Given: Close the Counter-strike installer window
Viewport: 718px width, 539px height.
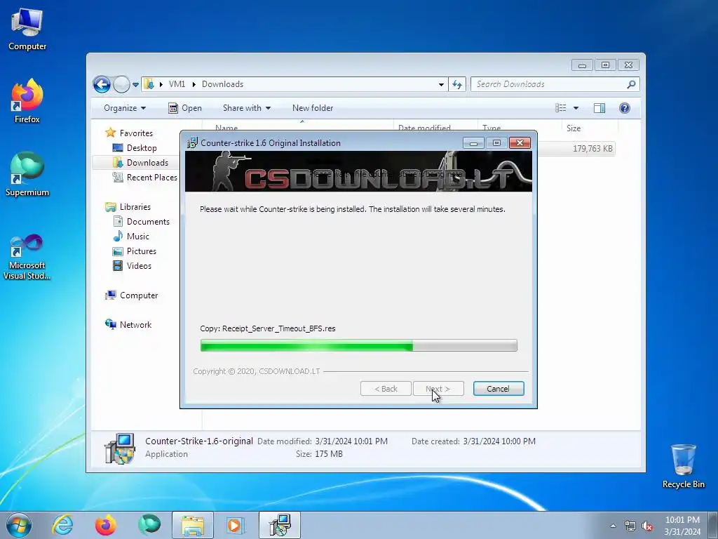Looking at the screenshot, I should point(520,143).
